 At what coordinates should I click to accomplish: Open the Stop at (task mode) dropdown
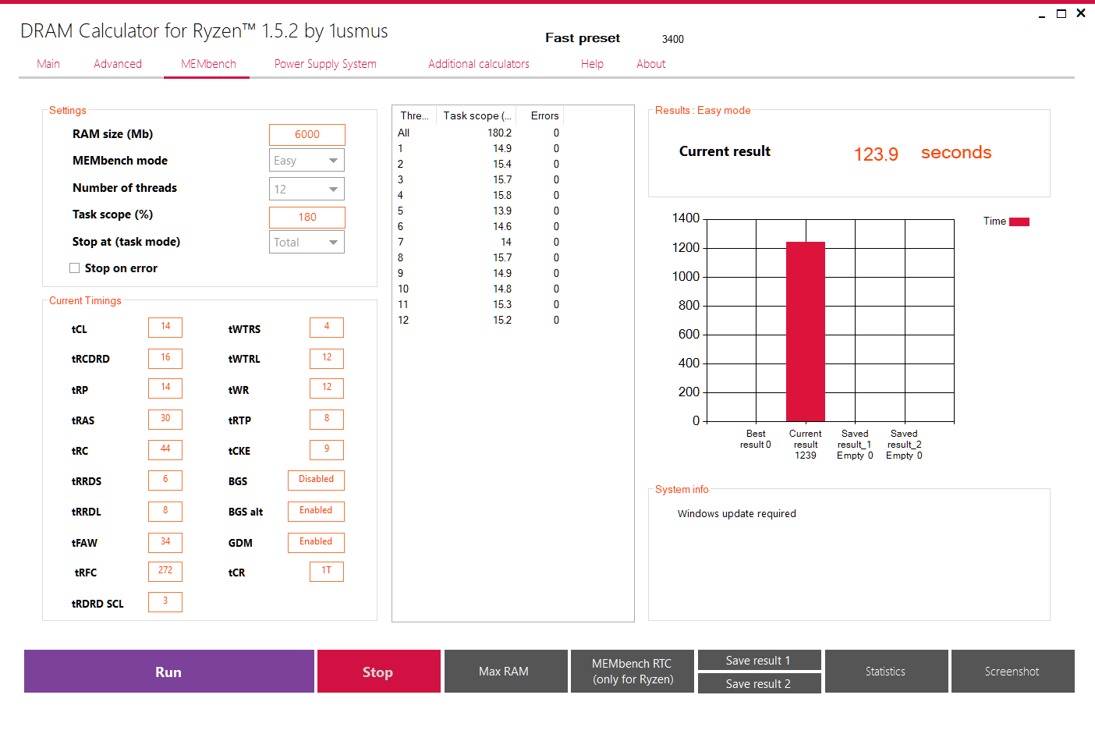(307, 242)
